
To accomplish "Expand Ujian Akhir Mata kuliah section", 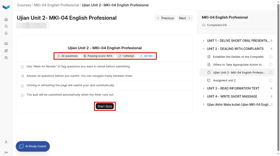I will pyautogui.click(x=238, y=105).
